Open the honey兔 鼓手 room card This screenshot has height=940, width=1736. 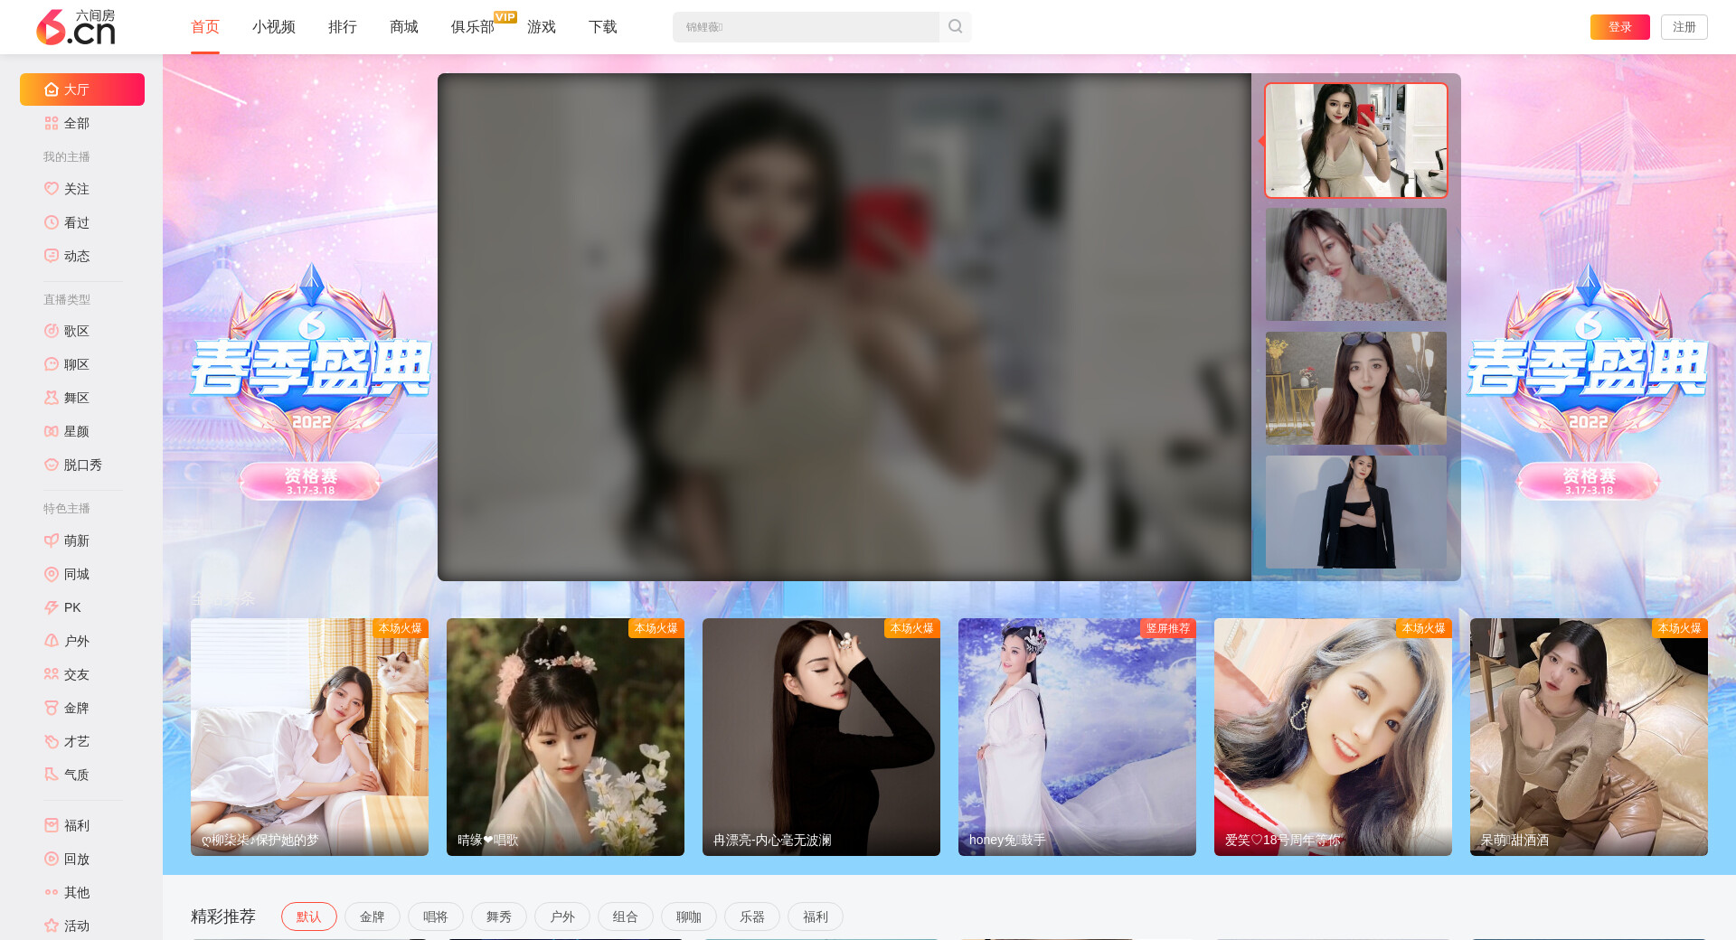[x=1077, y=737]
